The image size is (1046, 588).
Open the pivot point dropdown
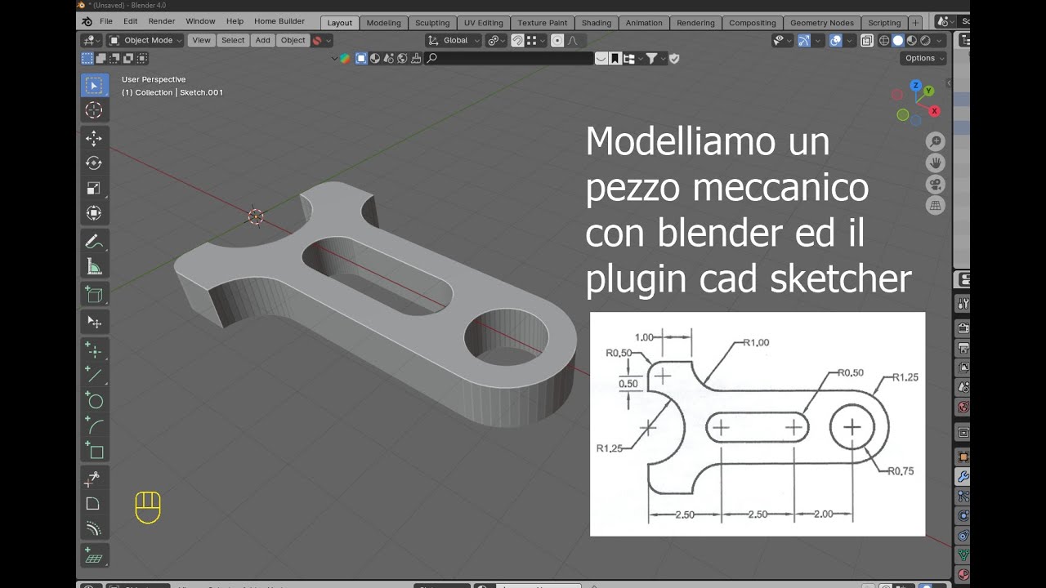pos(496,40)
